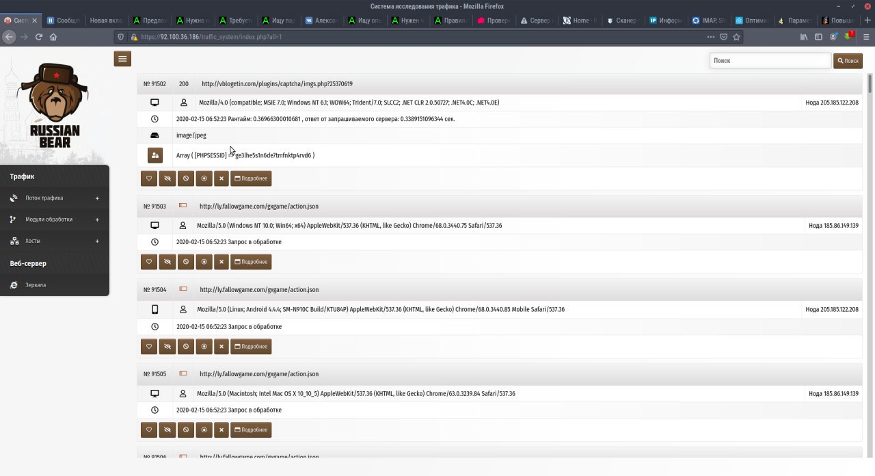
Task: Expand the Поток трафика menu item
Action: coord(55,198)
